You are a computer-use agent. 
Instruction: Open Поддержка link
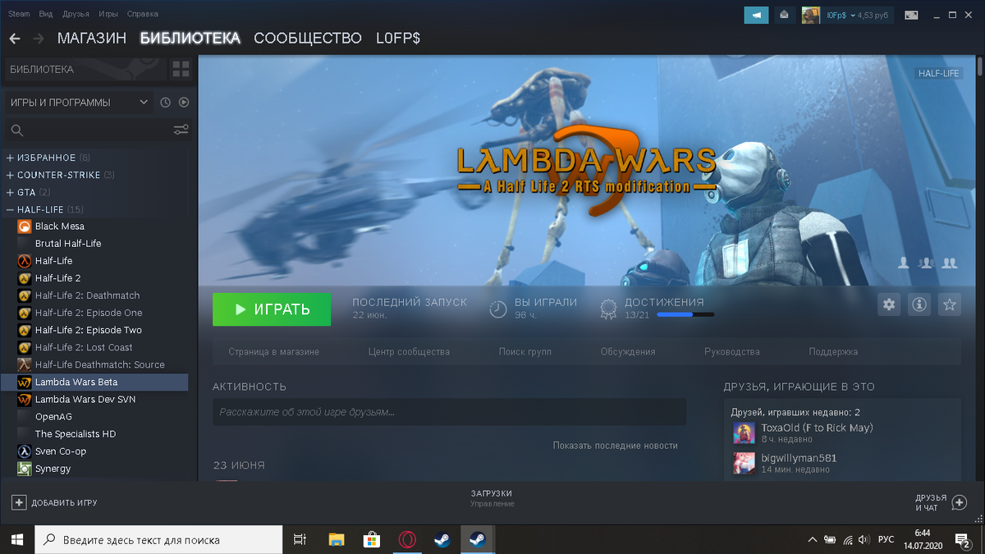click(x=833, y=351)
